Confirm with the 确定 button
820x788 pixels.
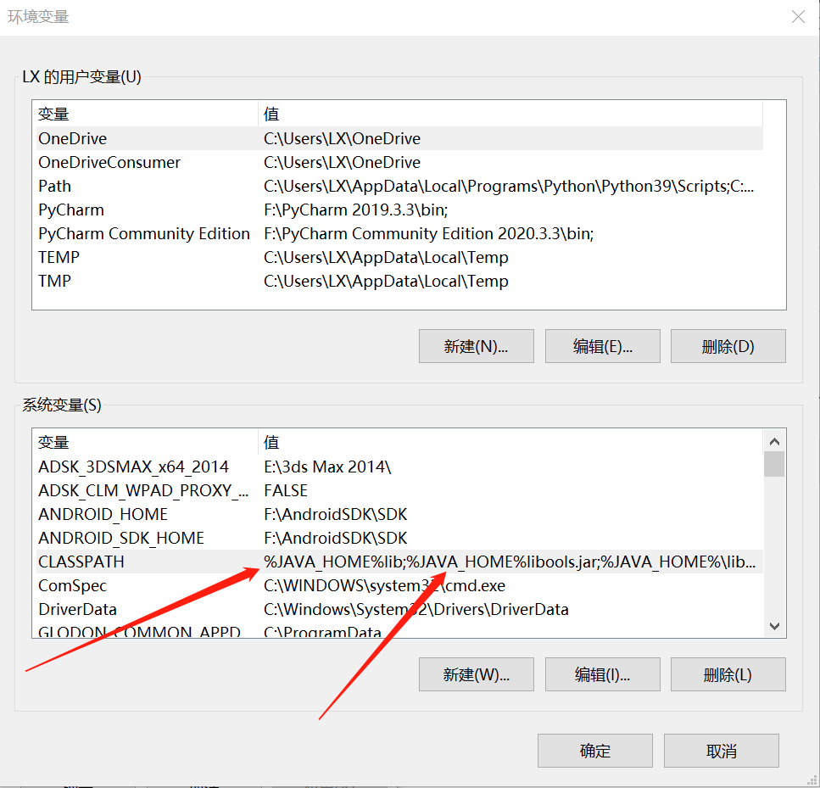point(595,751)
